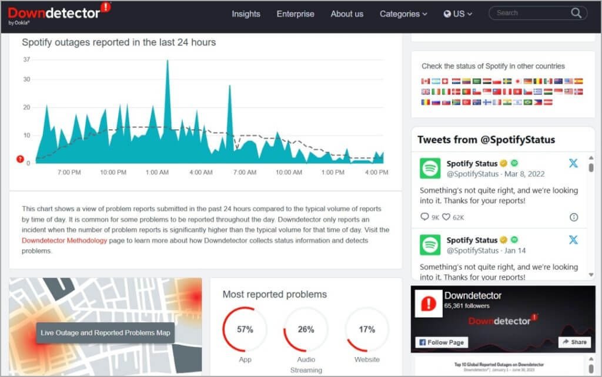Image resolution: width=602 pixels, height=377 pixels.
Task: Open the Insights menu item
Action: pos(246,14)
